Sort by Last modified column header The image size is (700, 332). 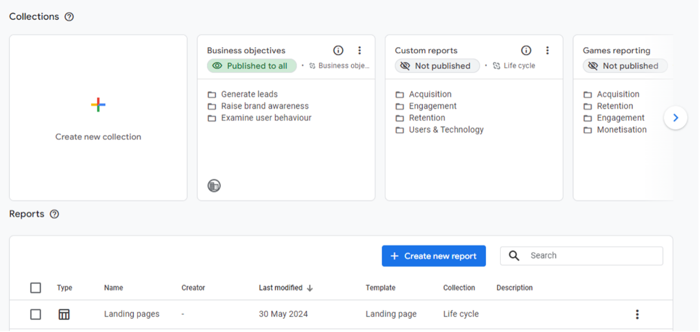pos(286,288)
